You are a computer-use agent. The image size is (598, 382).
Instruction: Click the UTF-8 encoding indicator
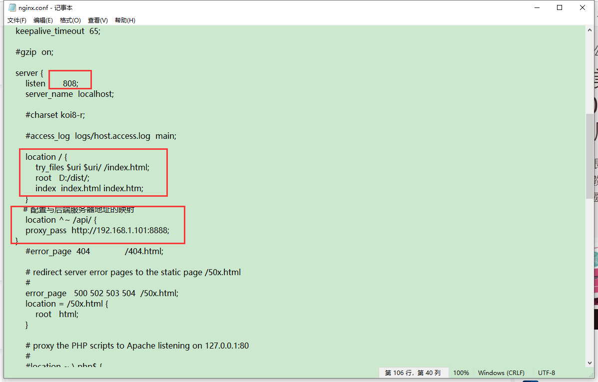(x=546, y=373)
